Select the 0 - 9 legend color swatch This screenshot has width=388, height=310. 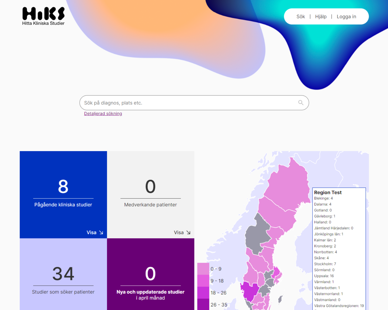click(x=203, y=269)
